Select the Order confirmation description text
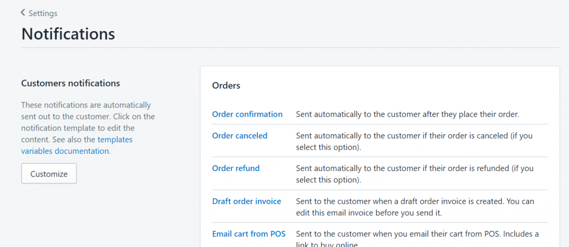This screenshot has width=569, height=247. pyautogui.click(x=408, y=114)
